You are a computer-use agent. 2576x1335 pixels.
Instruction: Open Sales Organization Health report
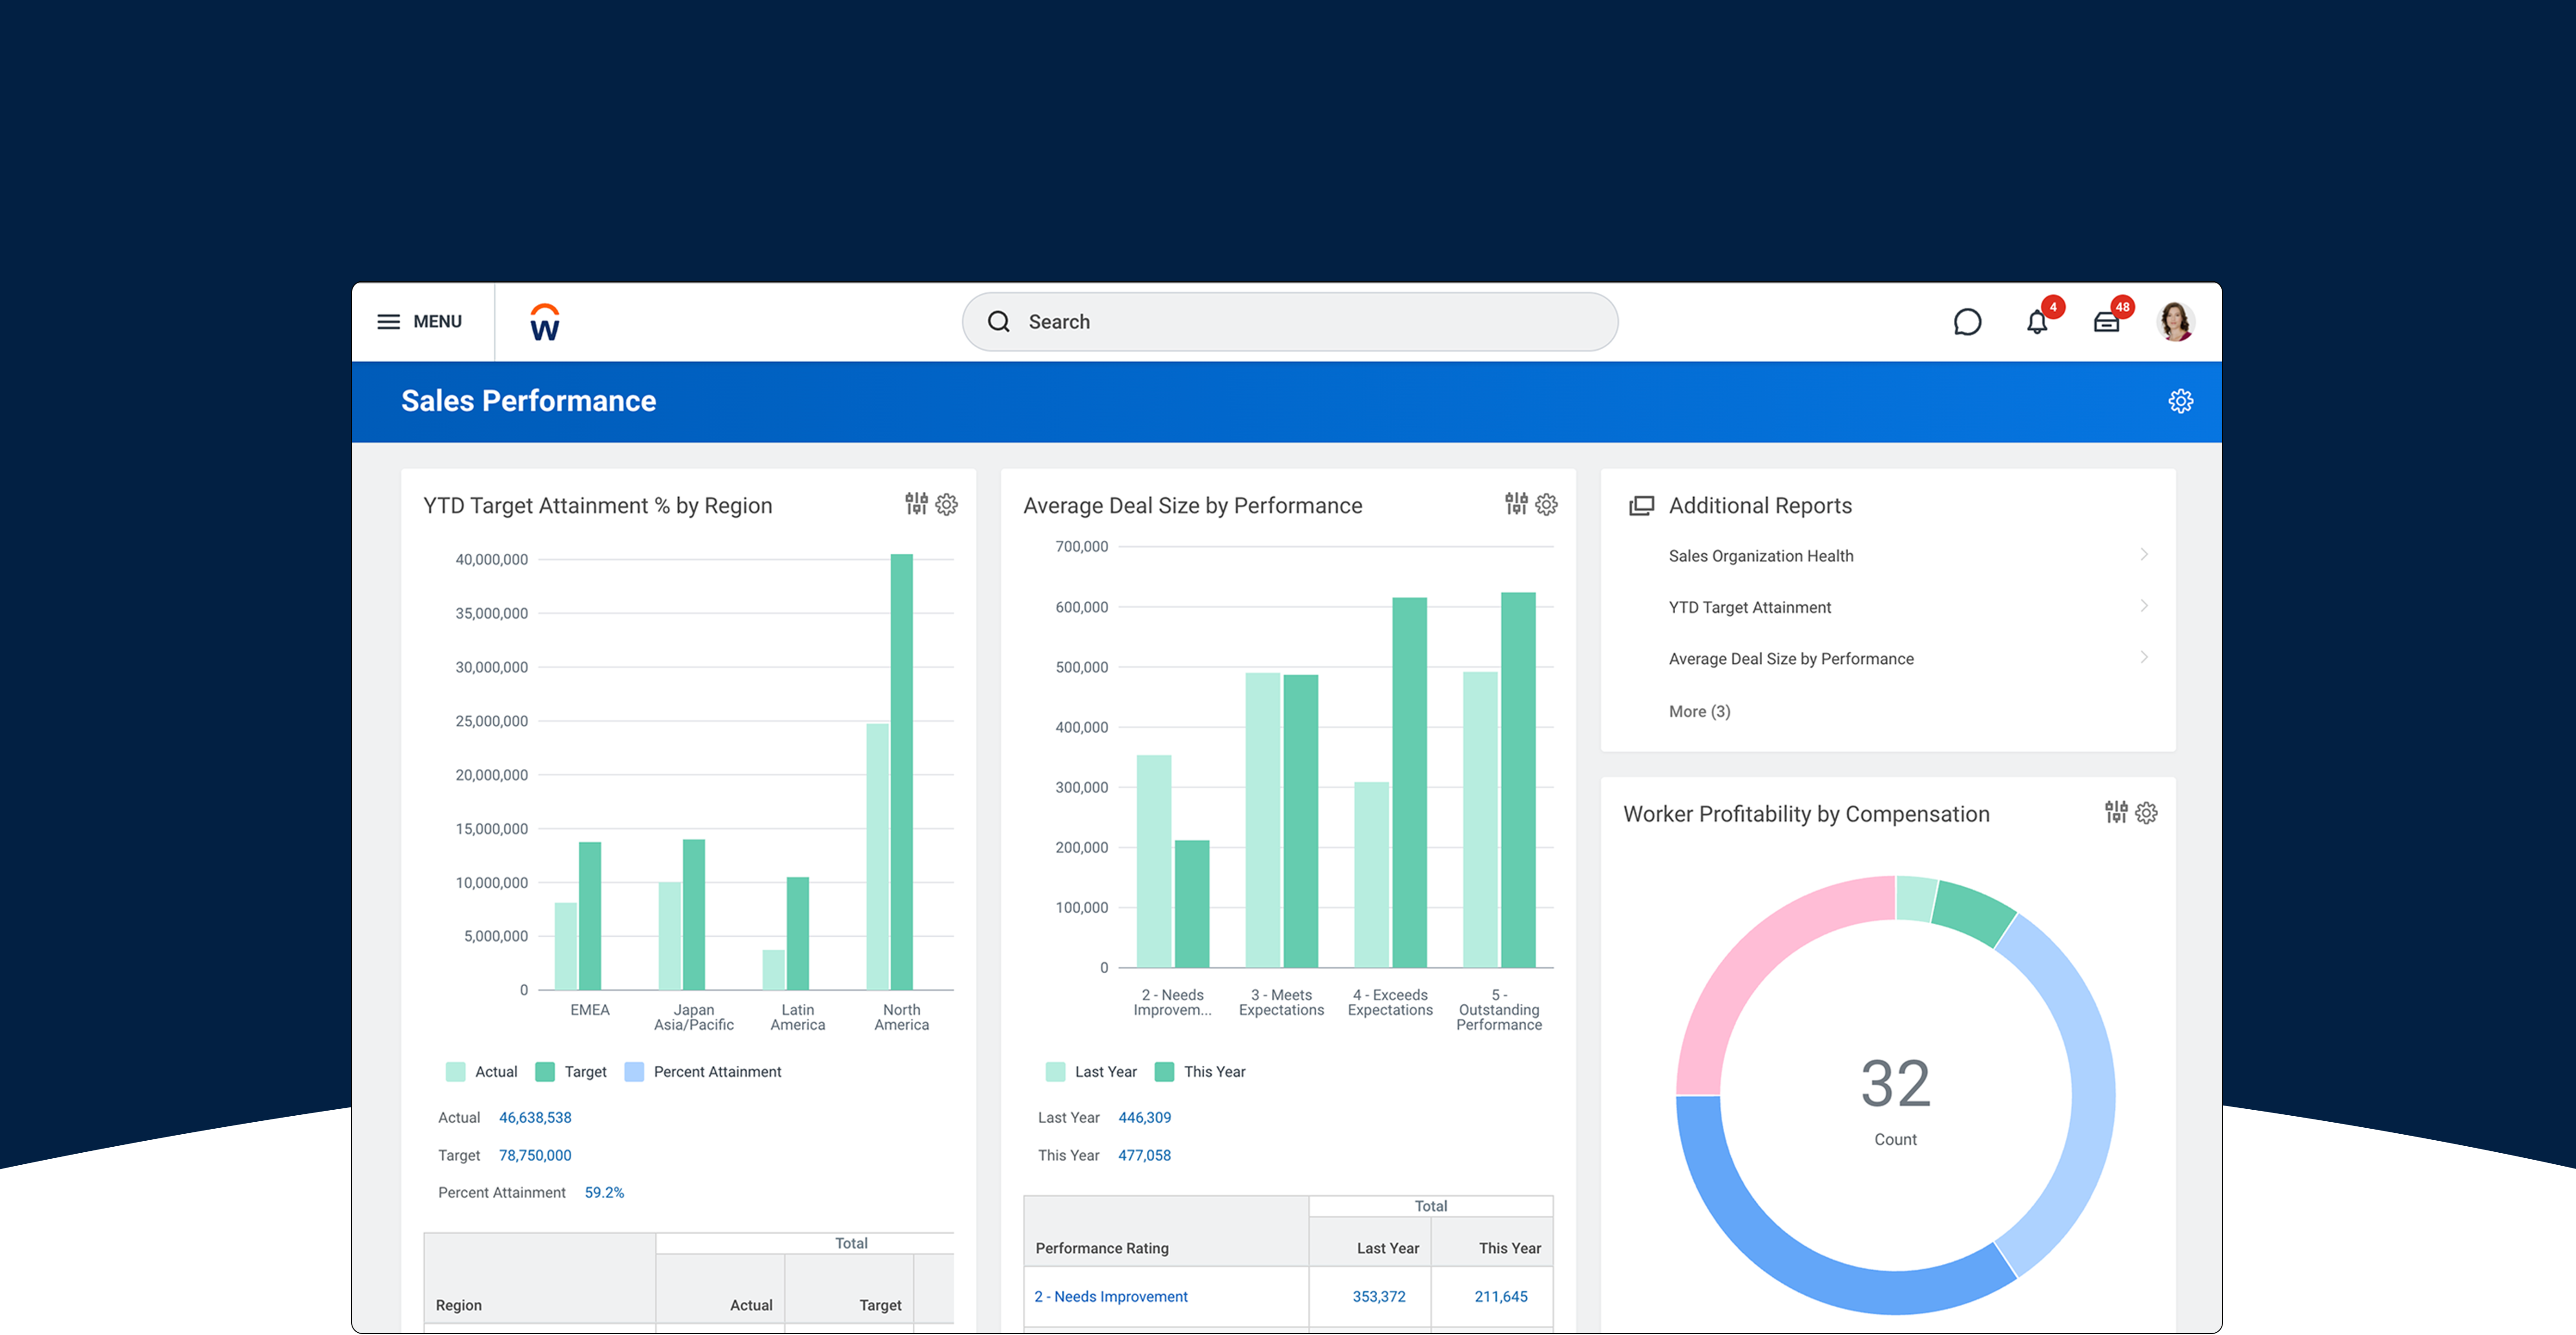1761,556
